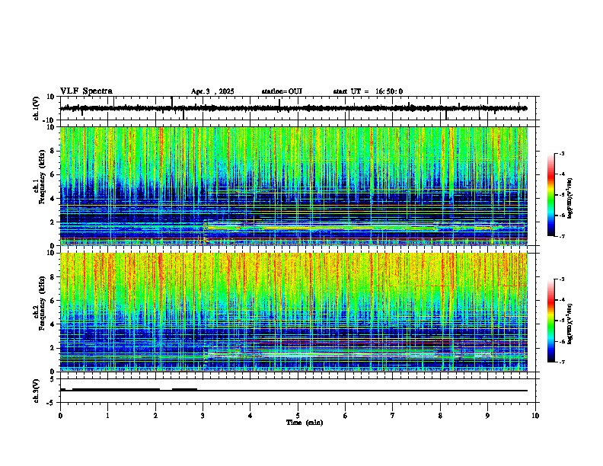Click time axis tick label "2"
Viewport: 603px width, 466px height.
pos(155,416)
